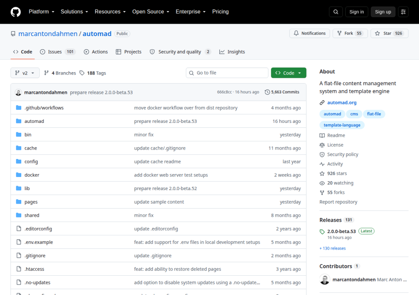Screen dimensions: 419x295
Task: Open the Pricing page
Action: (x=221, y=12)
